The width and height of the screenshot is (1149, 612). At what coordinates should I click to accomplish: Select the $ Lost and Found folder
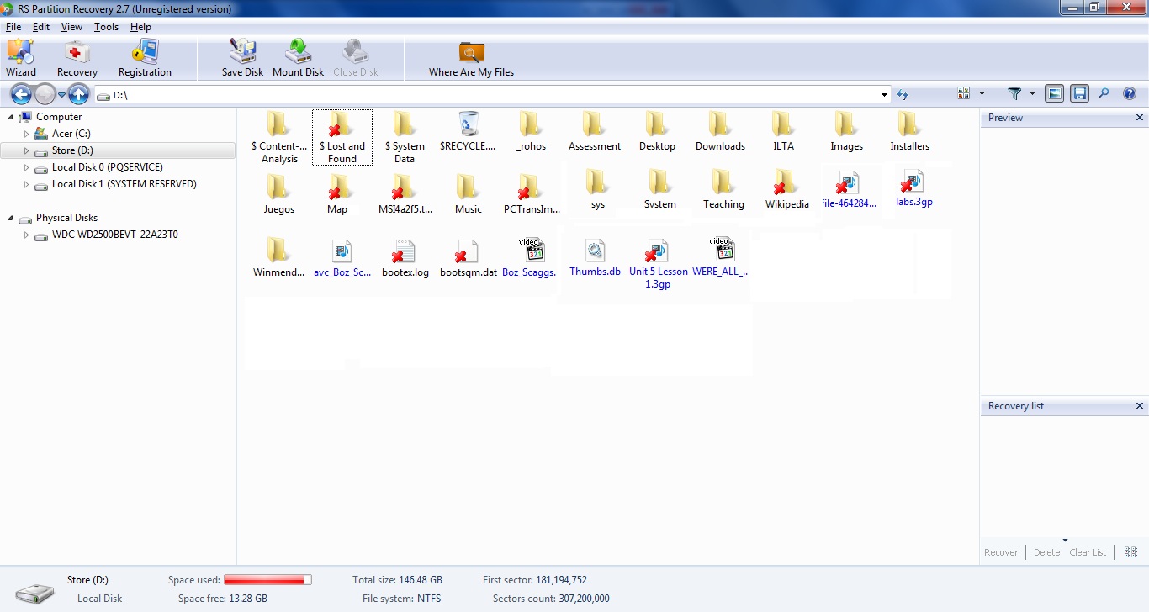[342, 138]
